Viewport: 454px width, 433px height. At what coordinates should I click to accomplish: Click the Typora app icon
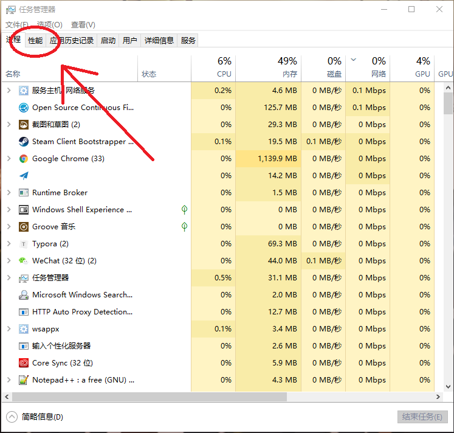pyautogui.click(x=24, y=244)
